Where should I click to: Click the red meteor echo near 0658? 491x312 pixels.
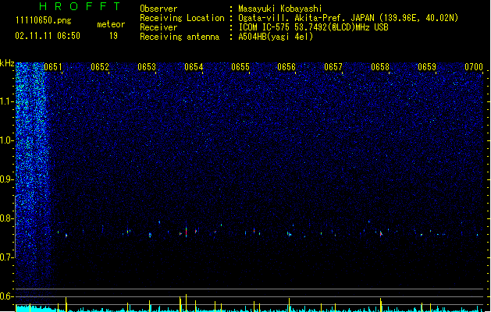381,233
